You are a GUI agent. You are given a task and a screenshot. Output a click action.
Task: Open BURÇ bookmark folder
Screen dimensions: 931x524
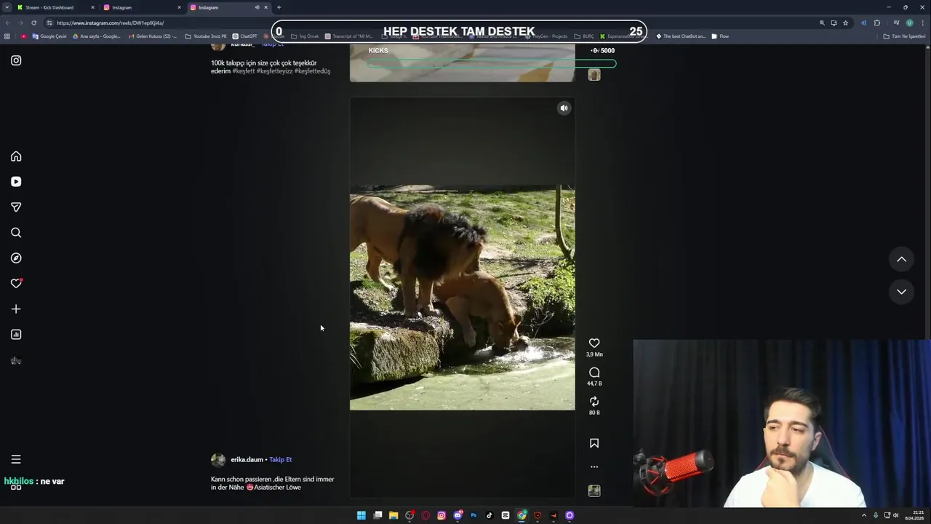[584, 36]
